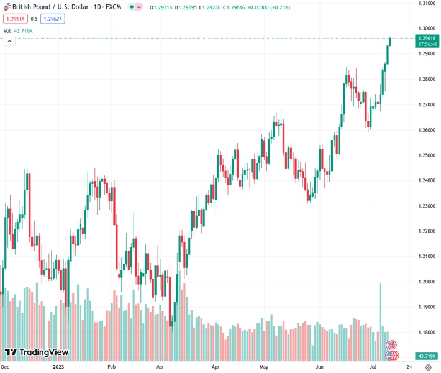Click the GBP/USD flag symbol icon

pyautogui.click(x=7, y=6)
